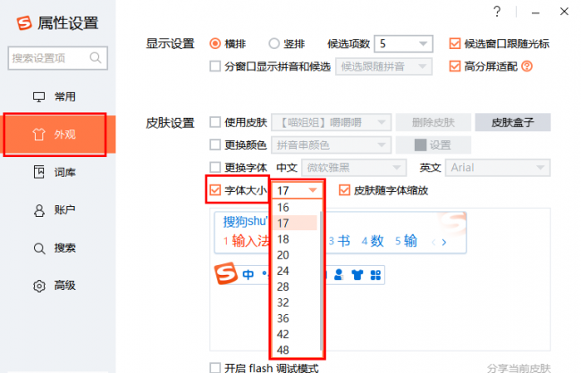Click candidate 4 数 in the preview

(x=373, y=241)
